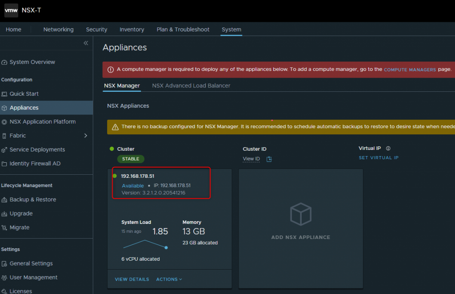Open the Plan & Troubleshoot tab
The image size is (455, 294).
coord(183,29)
